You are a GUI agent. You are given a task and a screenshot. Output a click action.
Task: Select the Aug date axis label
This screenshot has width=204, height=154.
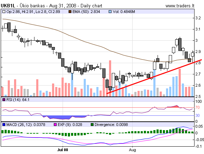[x=133, y=150]
